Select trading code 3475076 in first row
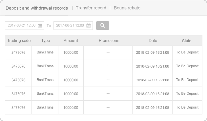The image size is (207, 121). tap(18, 52)
